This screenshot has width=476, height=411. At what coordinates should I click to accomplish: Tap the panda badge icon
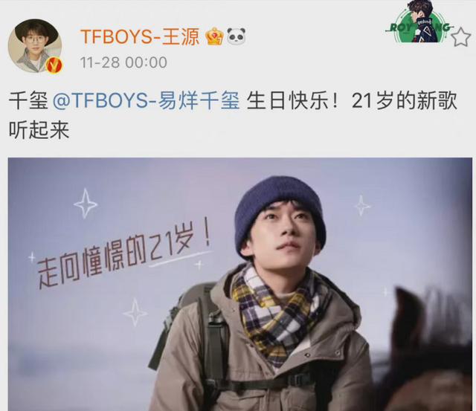pyautogui.click(x=237, y=36)
